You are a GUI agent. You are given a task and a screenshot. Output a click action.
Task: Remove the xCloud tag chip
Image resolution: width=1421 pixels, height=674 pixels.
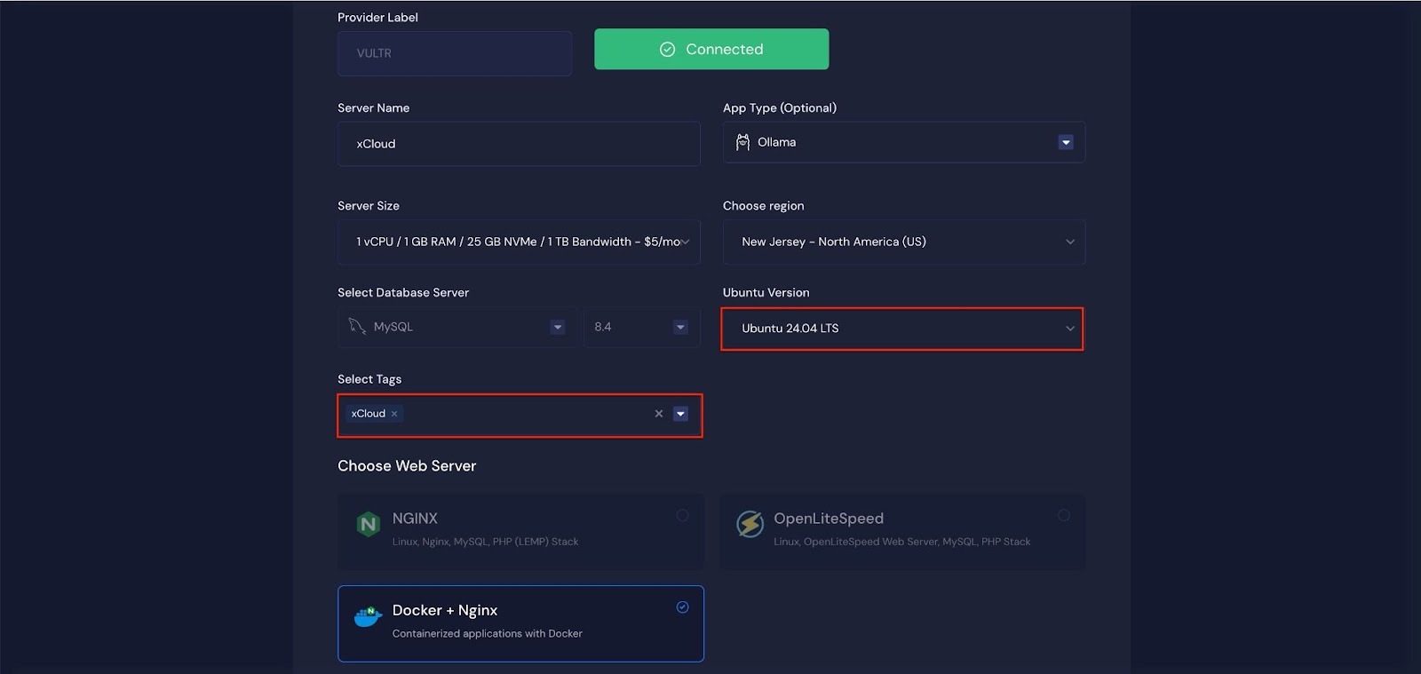click(x=394, y=414)
